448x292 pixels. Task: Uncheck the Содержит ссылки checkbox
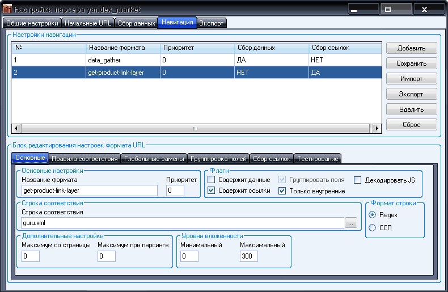coord(212,191)
